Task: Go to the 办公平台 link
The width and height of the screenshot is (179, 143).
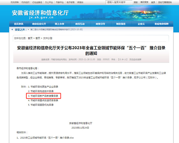Action: (49, 2)
